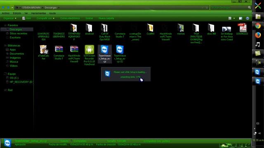
Task: Click the TeamViewer logo in the setup loading popup
Action: pyautogui.click(x=107, y=74)
